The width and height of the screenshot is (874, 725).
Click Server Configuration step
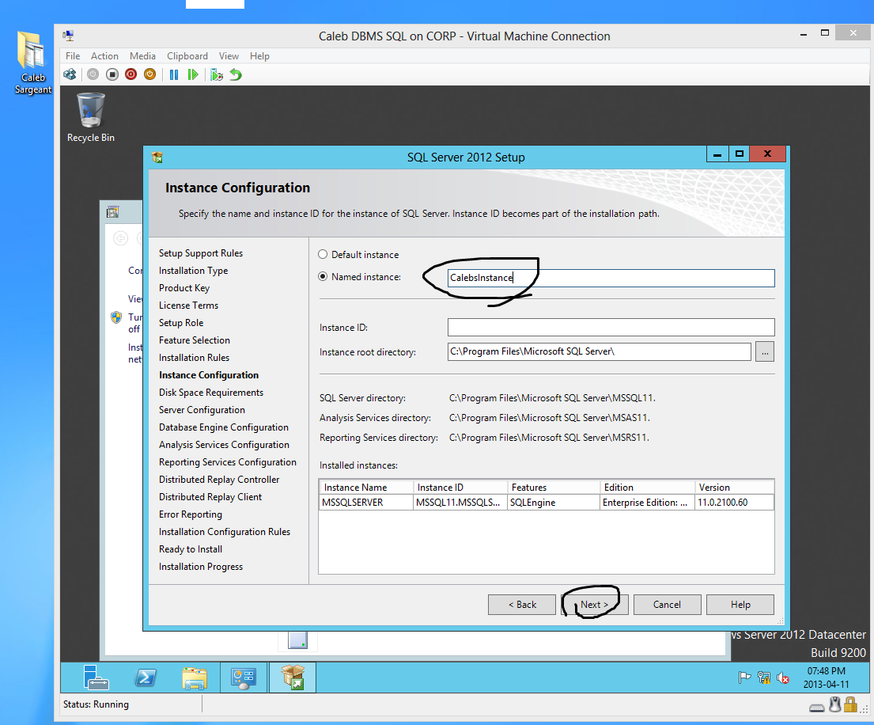pyautogui.click(x=202, y=410)
